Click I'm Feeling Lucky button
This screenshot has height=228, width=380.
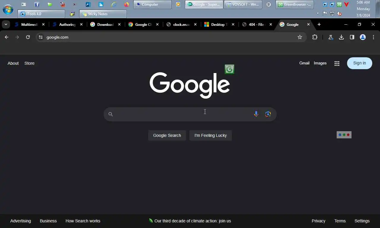point(210,135)
